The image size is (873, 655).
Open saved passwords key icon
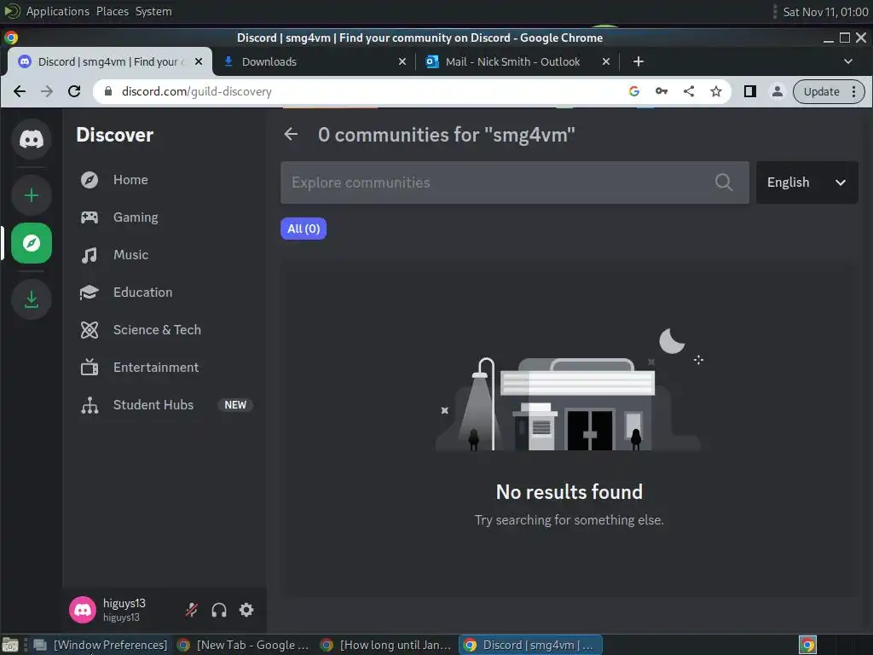[x=662, y=91]
